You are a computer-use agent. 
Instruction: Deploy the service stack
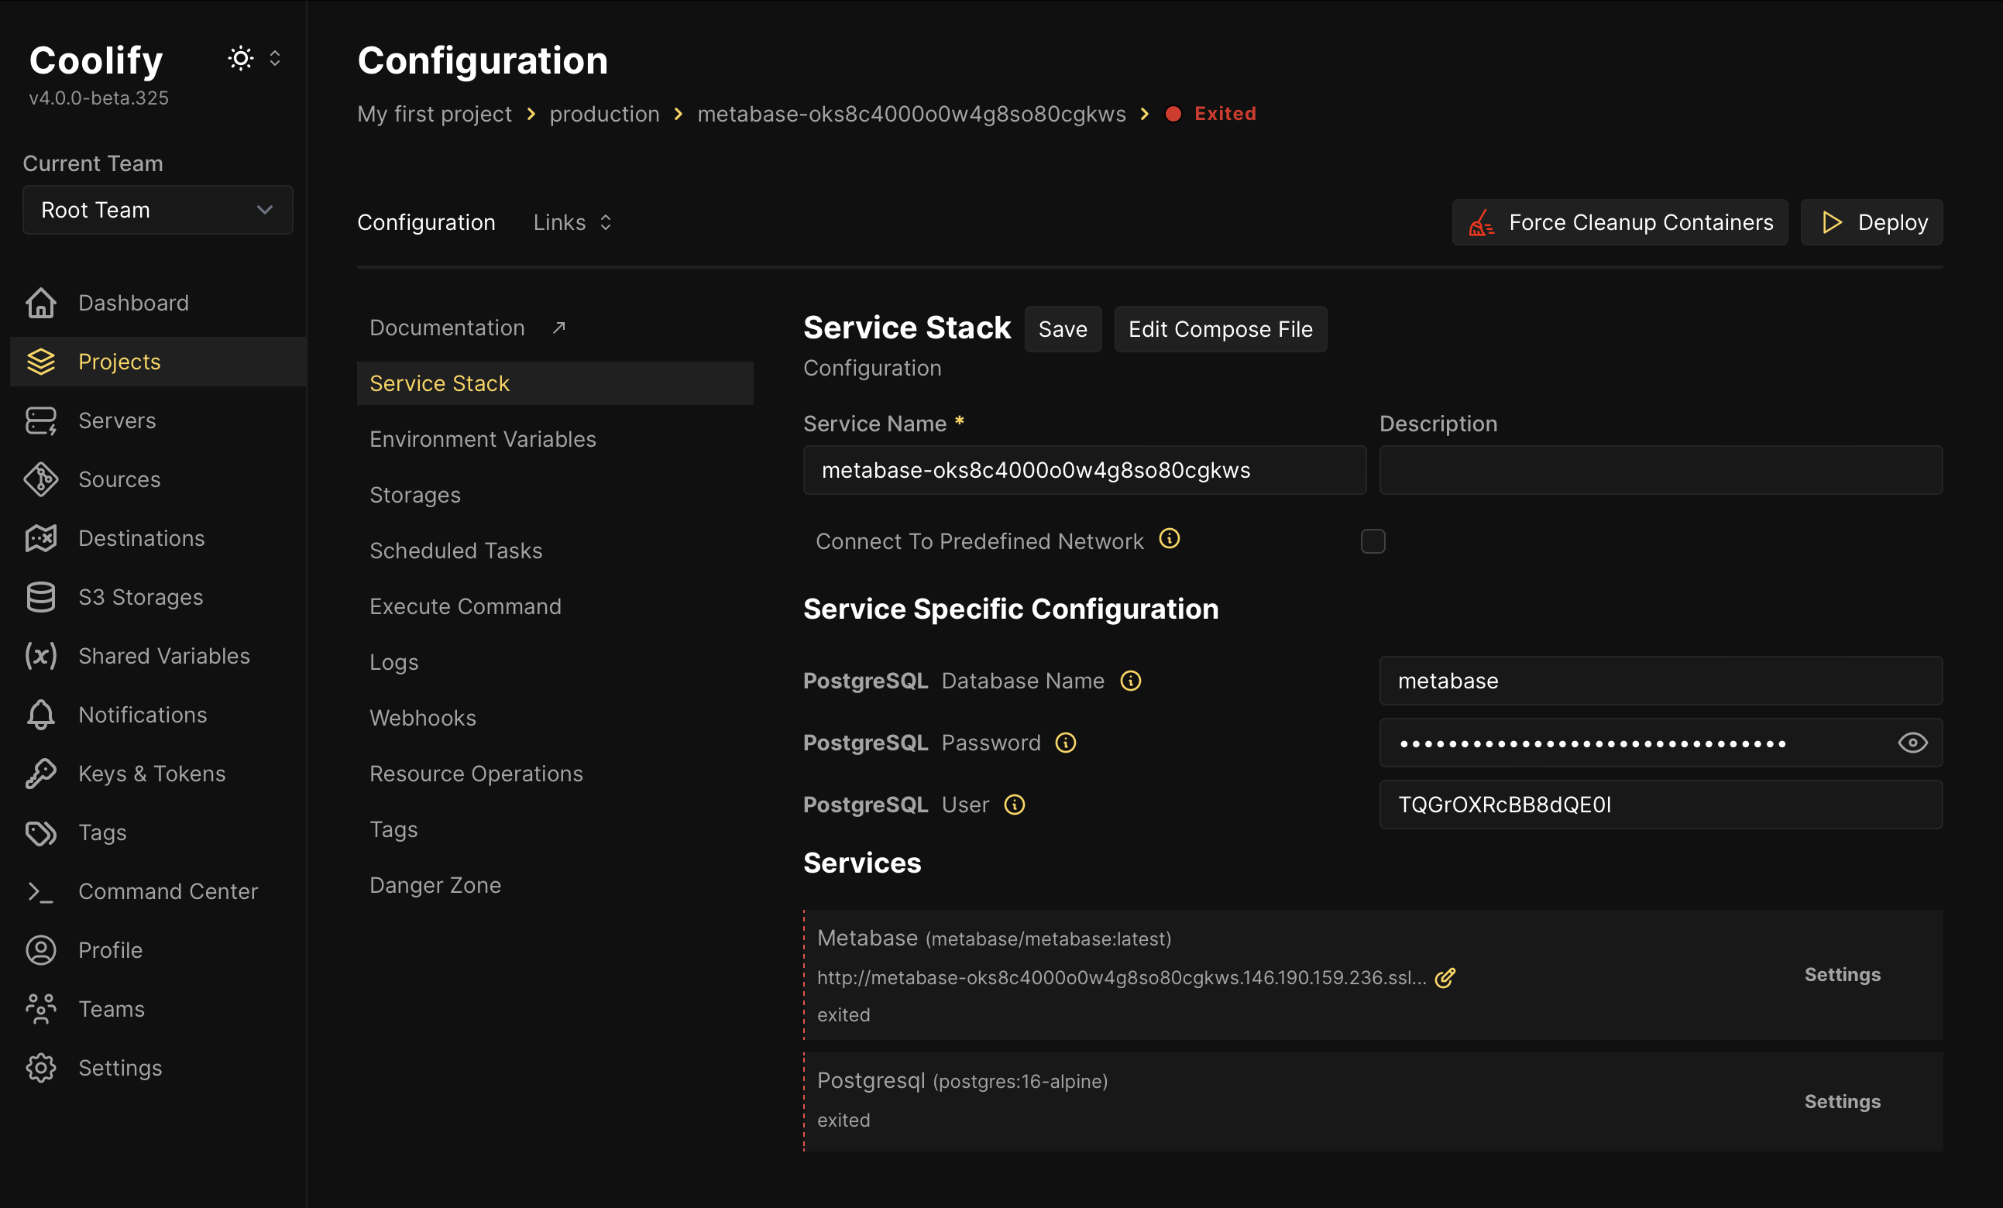(1871, 222)
